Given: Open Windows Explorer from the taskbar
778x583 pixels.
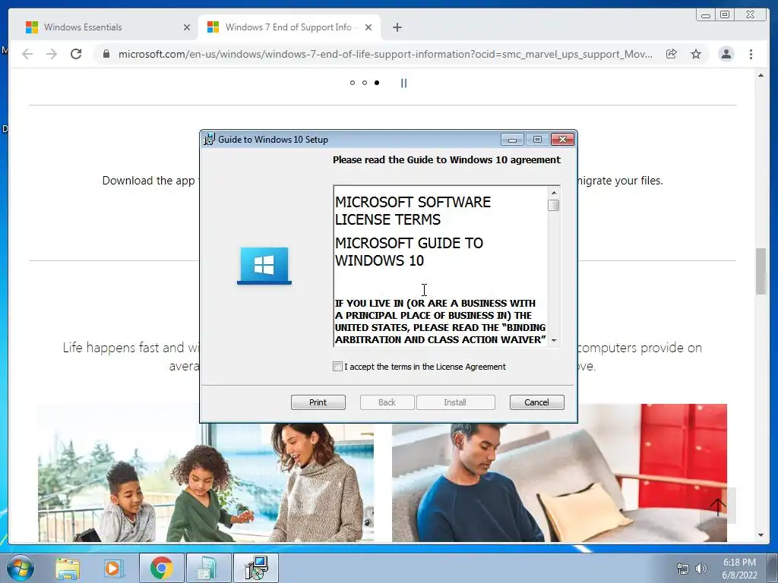Looking at the screenshot, I should pos(67,568).
